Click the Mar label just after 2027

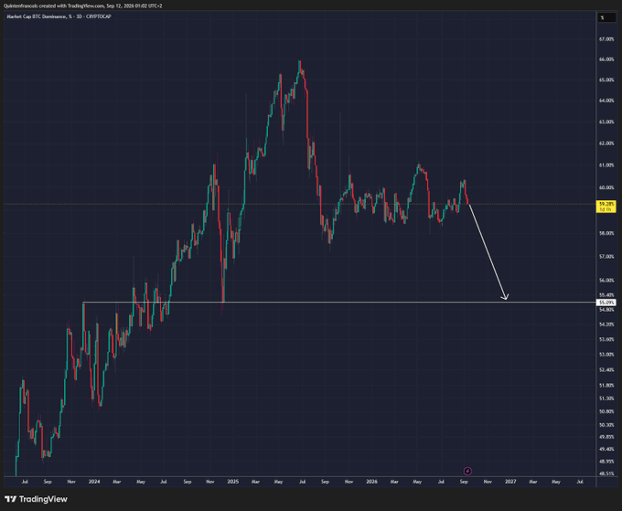click(533, 482)
